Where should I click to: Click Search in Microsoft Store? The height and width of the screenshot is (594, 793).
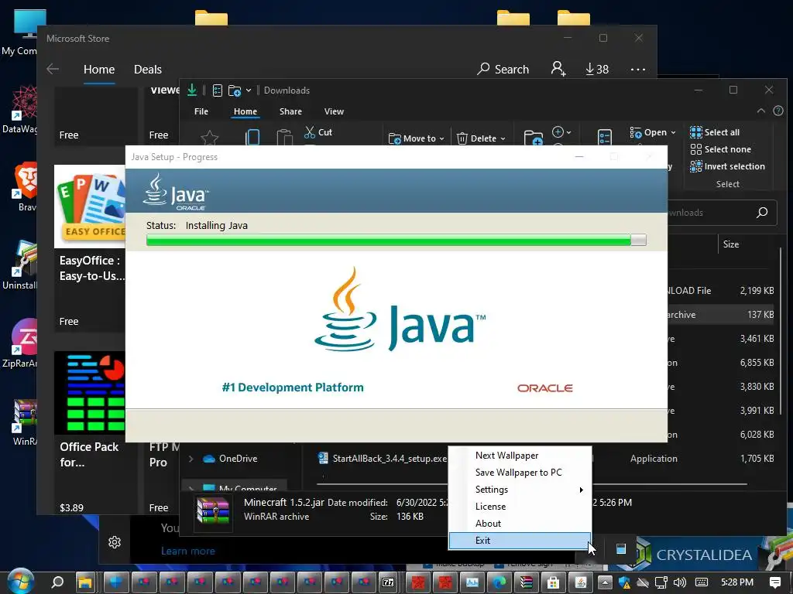click(x=503, y=69)
